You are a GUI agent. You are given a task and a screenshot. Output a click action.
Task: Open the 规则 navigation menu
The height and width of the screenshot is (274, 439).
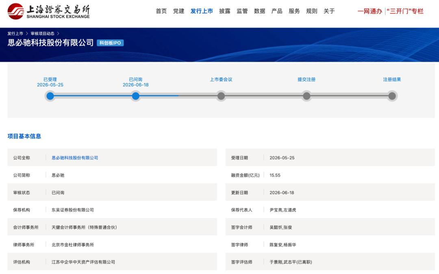312,11
